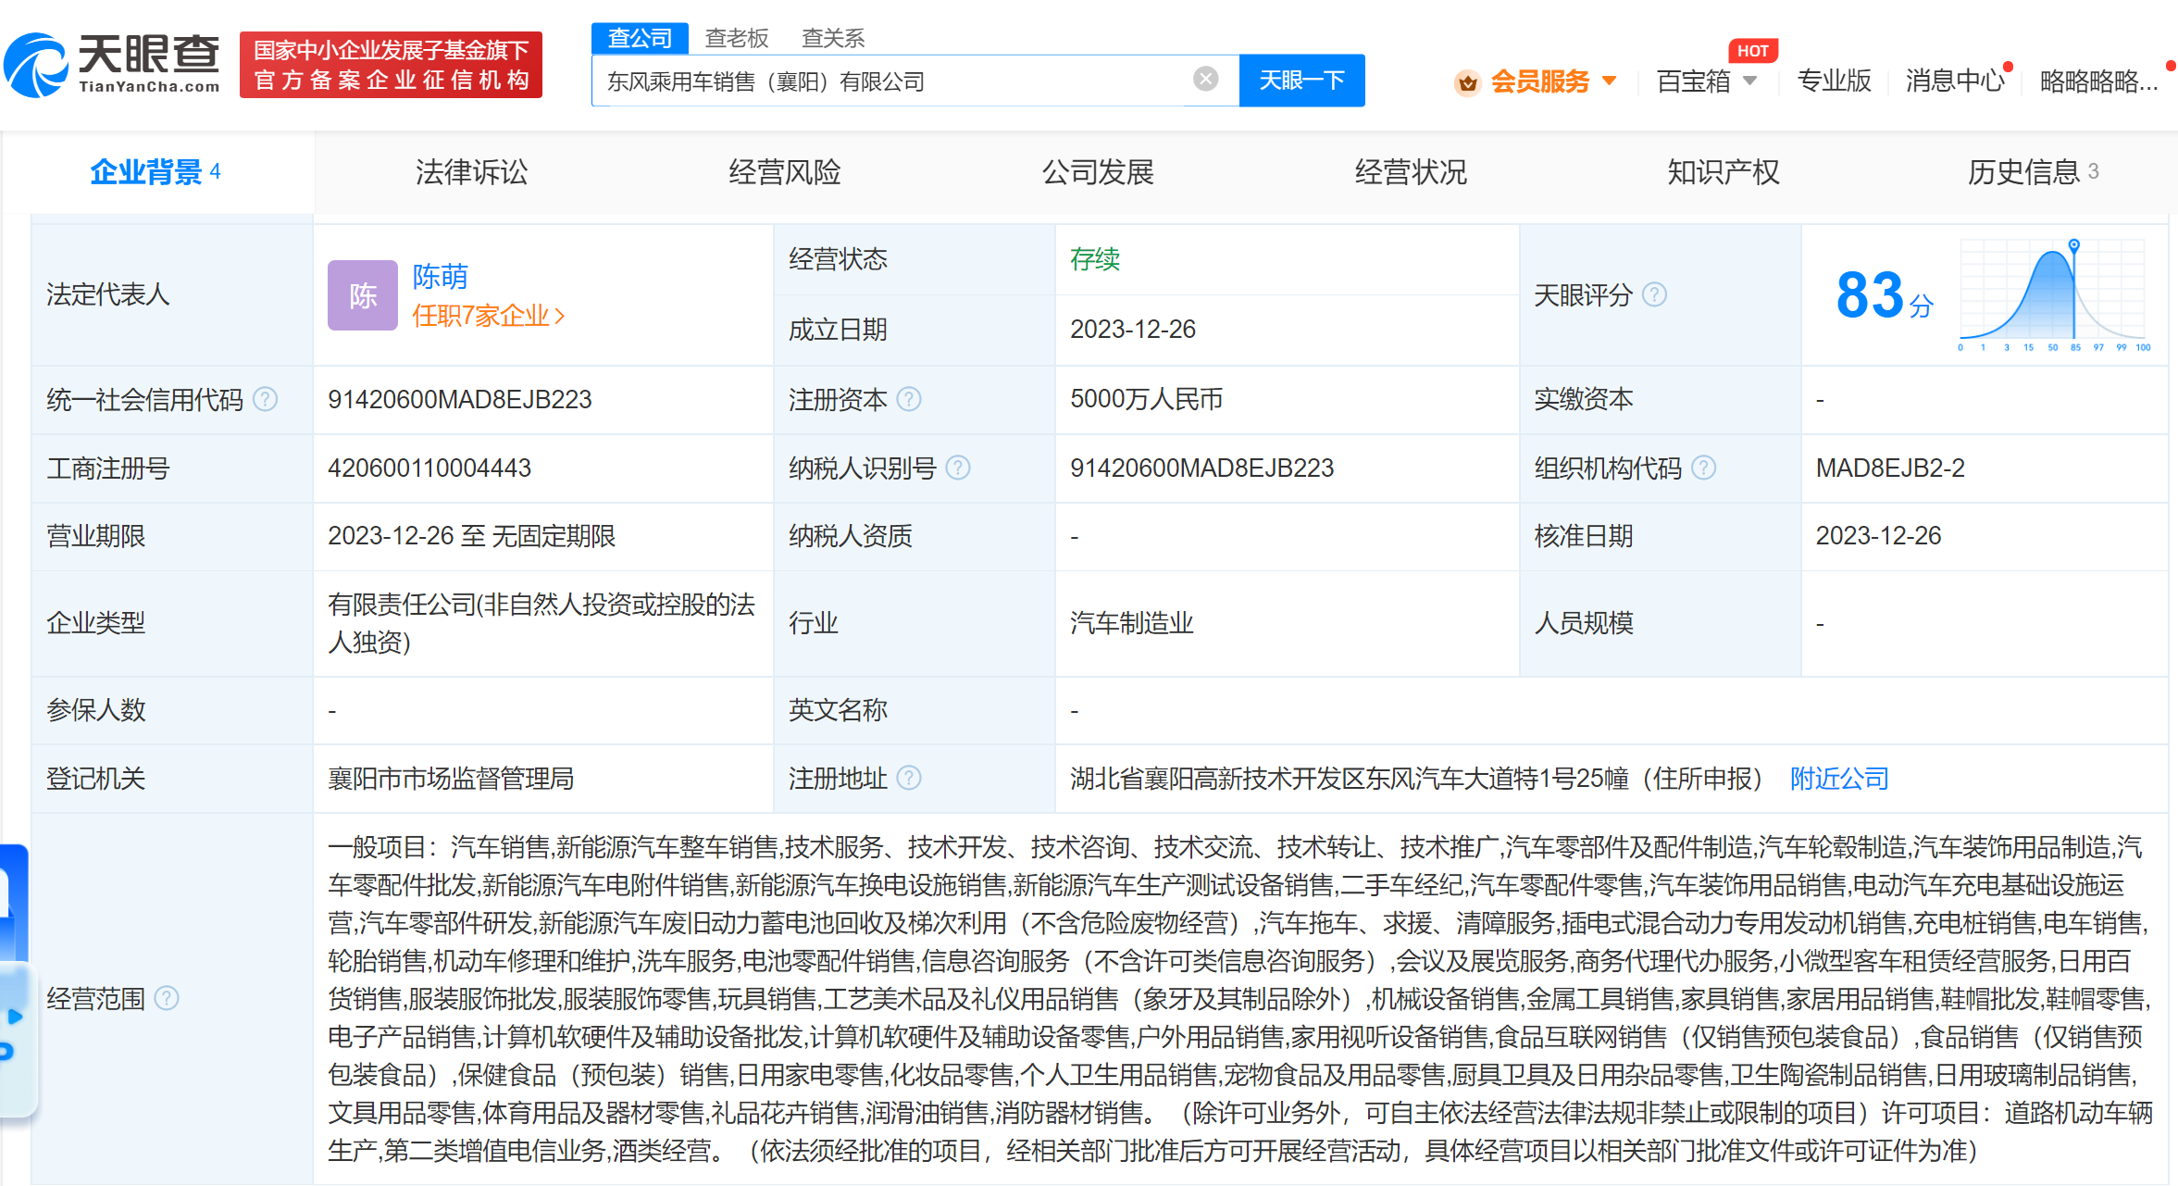Show help for 注册地址

click(909, 778)
